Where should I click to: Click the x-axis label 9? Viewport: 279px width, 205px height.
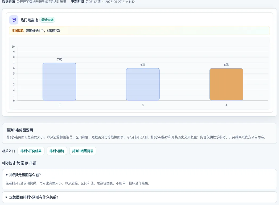pos(143,105)
